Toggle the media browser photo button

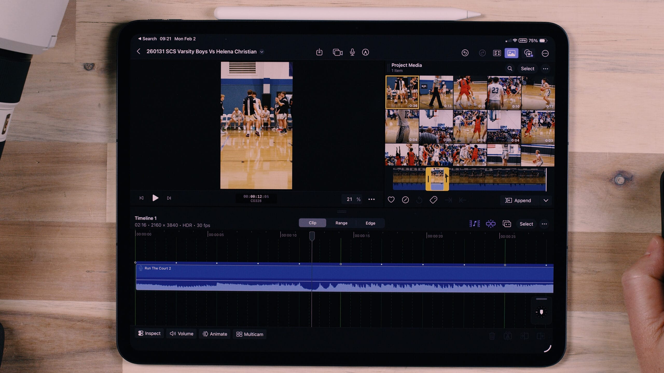(x=511, y=53)
